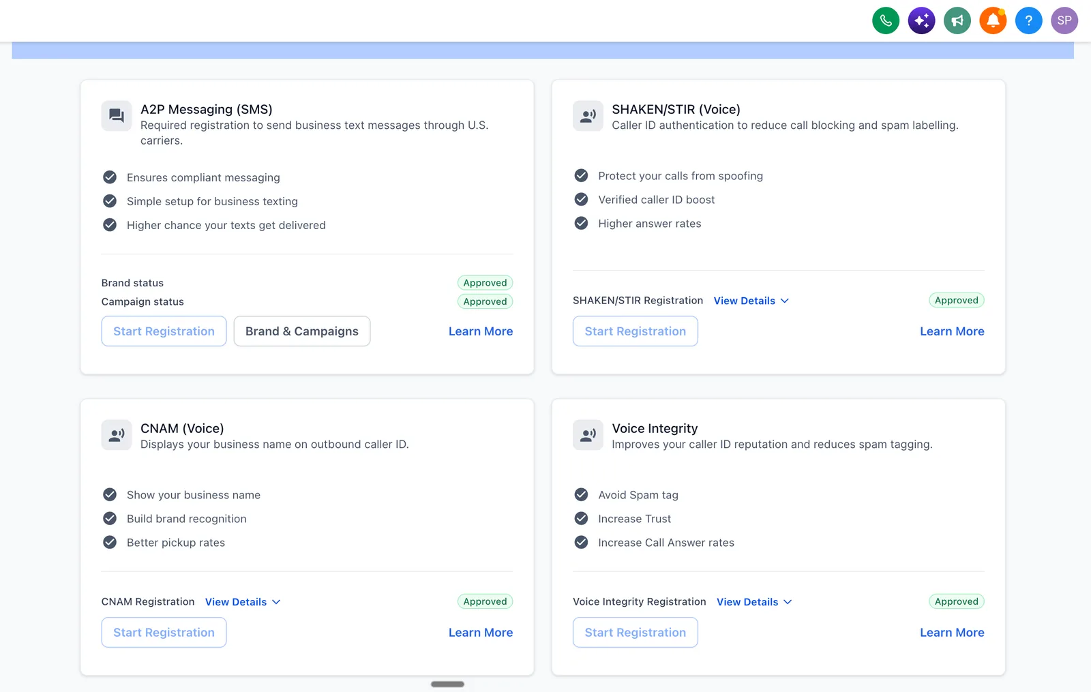
Task: Click the SHAKEN/STIR voice icon
Action: click(588, 116)
